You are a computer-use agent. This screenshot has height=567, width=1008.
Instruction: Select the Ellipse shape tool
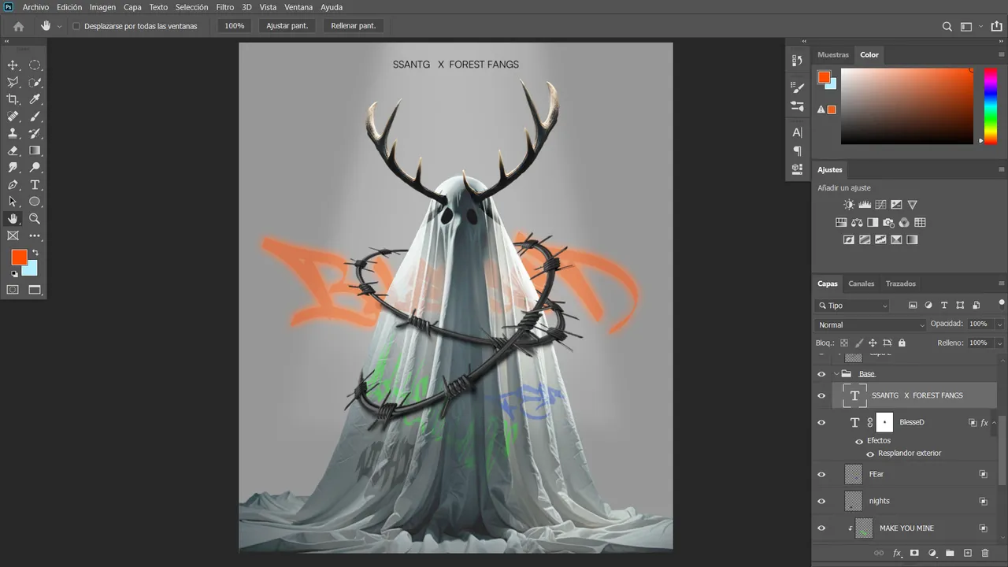pos(35,202)
